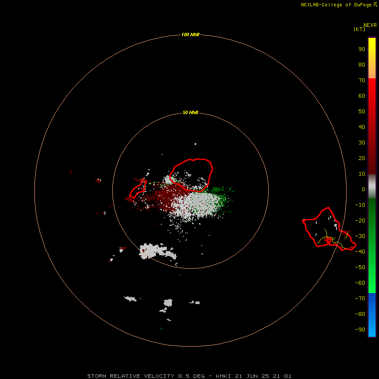
Task: Click the -80 value on the velocity scale
Action: 360,314
